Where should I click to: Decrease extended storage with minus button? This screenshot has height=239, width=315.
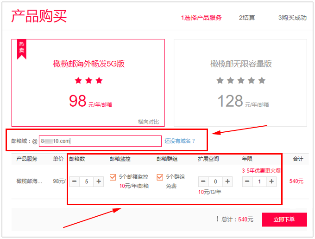pos(203,182)
